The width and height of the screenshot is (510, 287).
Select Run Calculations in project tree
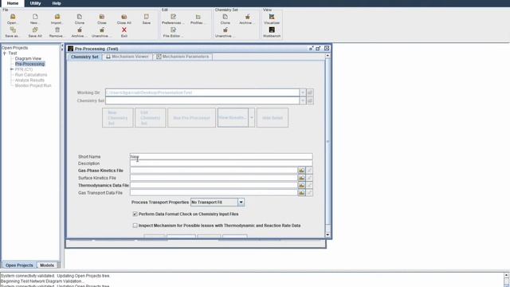tap(31, 75)
